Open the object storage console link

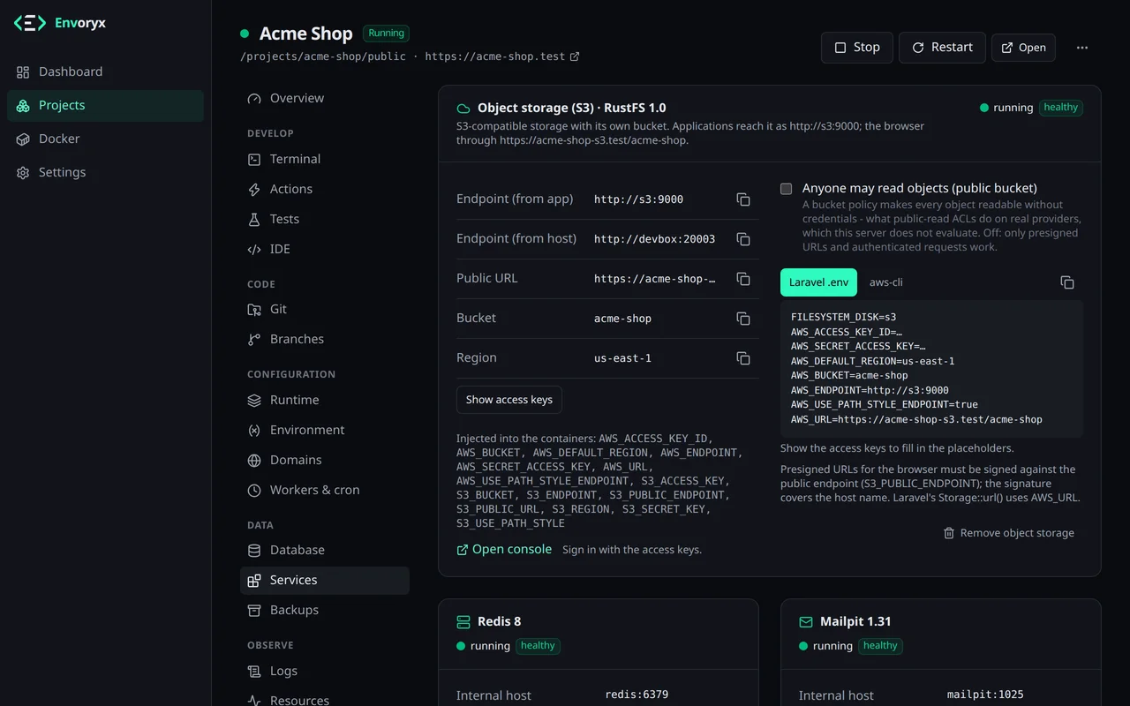[504, 550]
